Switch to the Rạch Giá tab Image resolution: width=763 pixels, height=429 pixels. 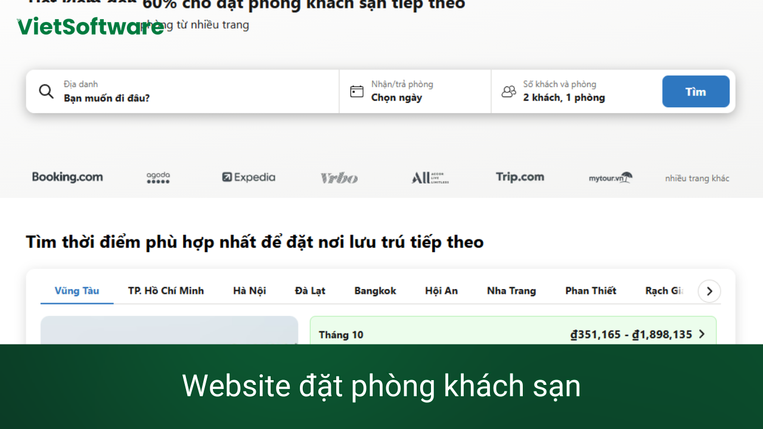665,291
